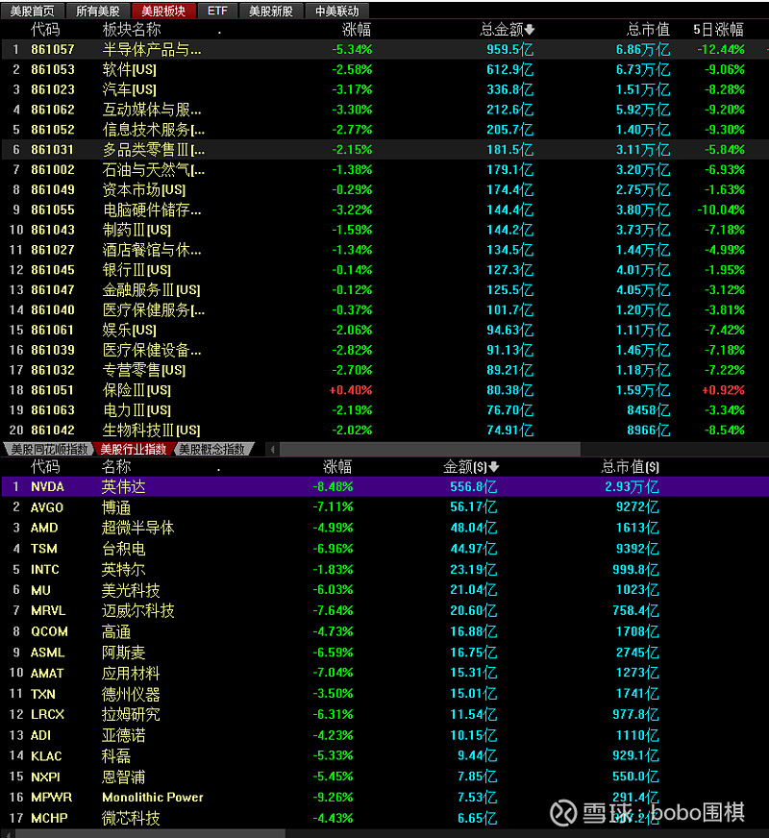The width and height of the screenshot is (769, 838).
Task: Click sector code 861062
Action: [53, 110]
